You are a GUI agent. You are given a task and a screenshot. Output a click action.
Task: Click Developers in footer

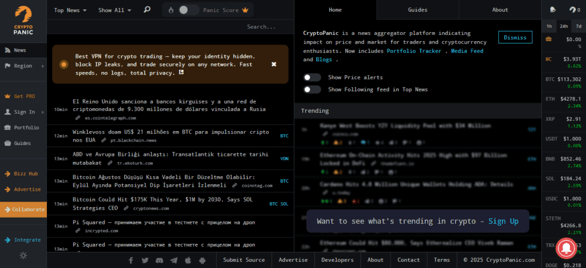(338, 260)
